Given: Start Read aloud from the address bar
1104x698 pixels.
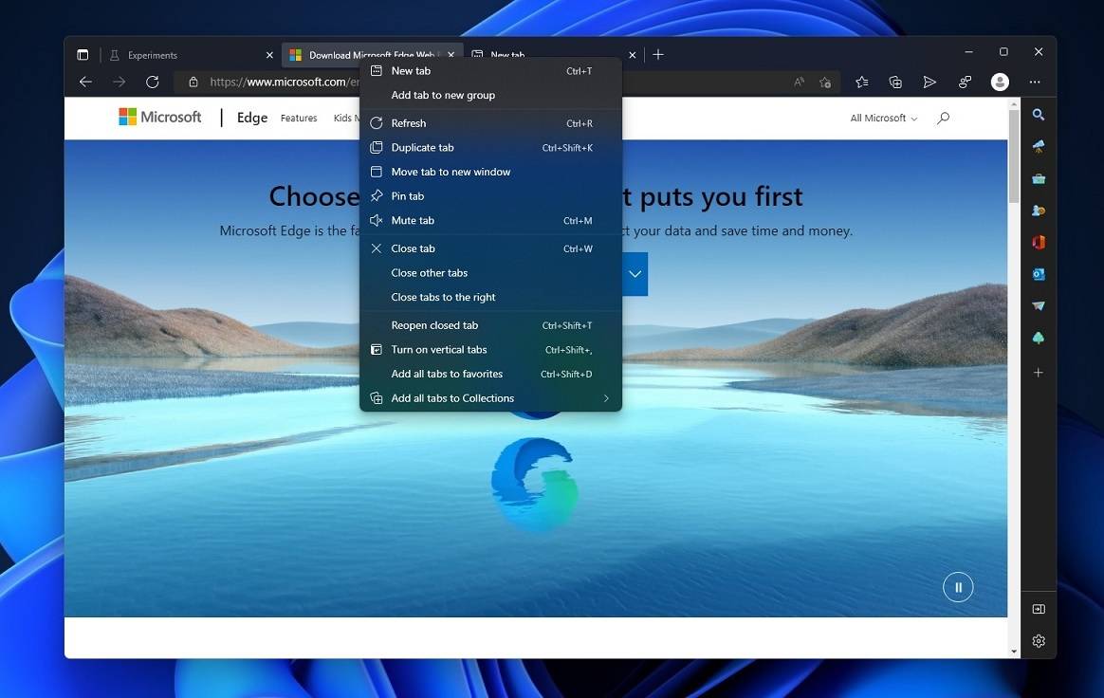Looking at the screenshot, I should (x=800, y=82).
